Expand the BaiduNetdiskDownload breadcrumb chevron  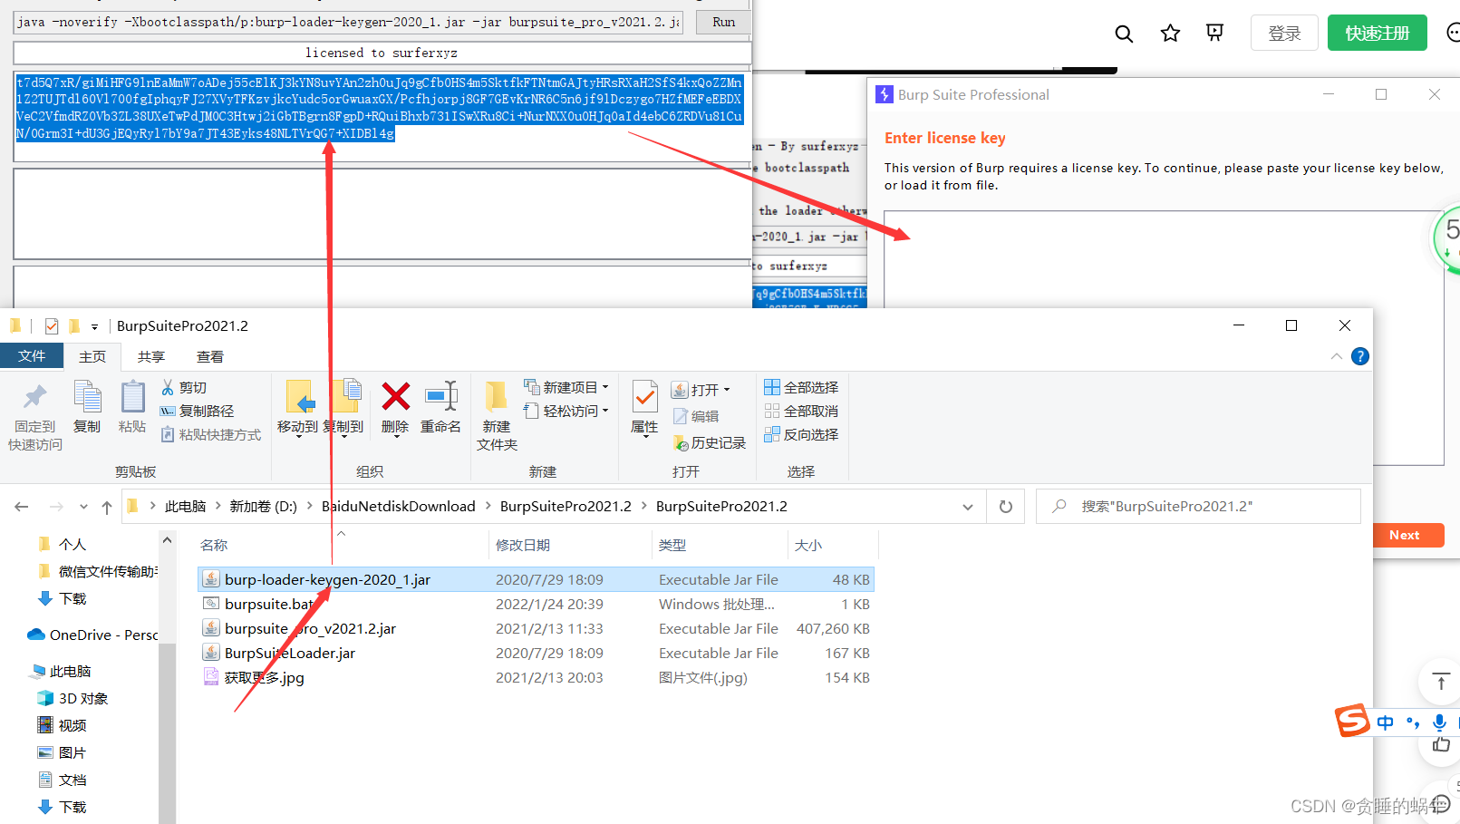click(x=488, y=507)
